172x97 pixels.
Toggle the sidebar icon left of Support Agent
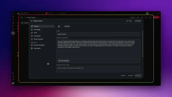click(22, 17)
